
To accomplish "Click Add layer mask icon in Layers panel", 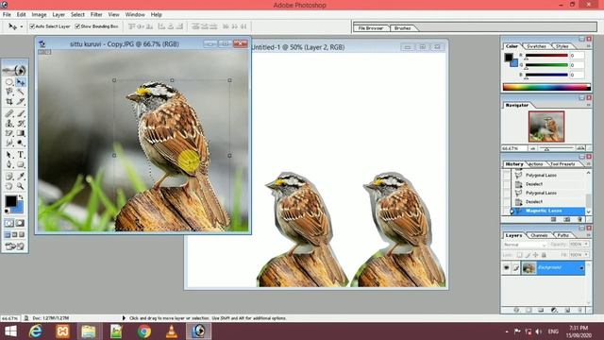I will point(528,310).
